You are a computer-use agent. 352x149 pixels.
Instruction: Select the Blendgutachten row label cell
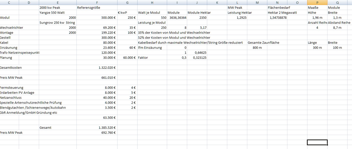pyautogui.click(x=33, y=107)
